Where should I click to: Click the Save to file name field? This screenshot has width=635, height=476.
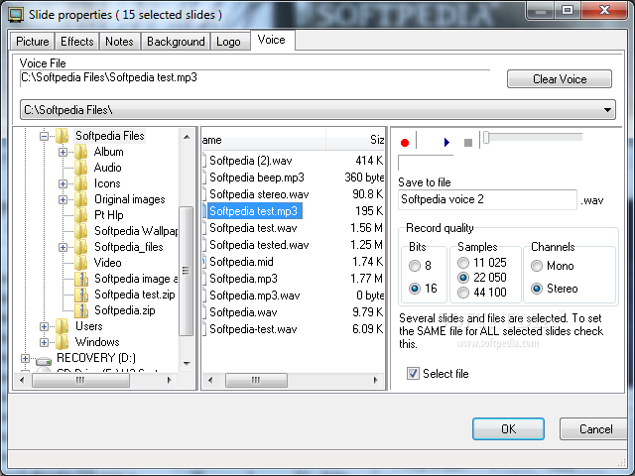tap(487, 199)
